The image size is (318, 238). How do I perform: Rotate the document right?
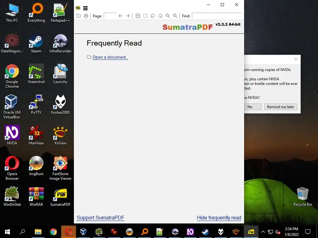[160, 16]
